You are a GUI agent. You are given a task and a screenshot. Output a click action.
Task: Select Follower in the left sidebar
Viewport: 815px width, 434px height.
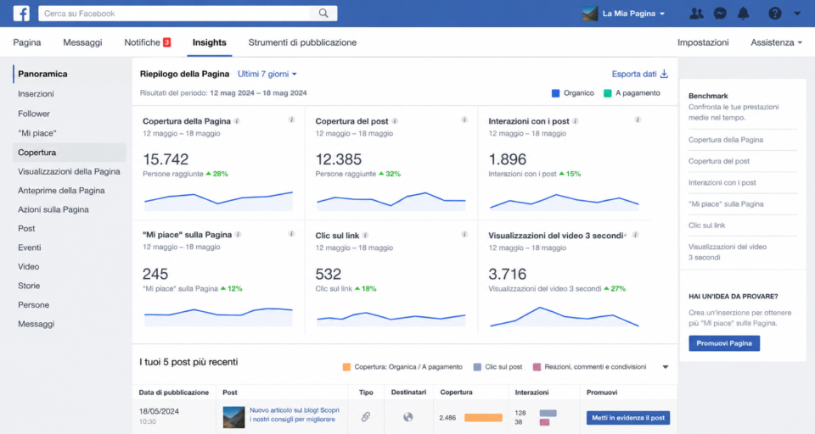tap(34, 114)
